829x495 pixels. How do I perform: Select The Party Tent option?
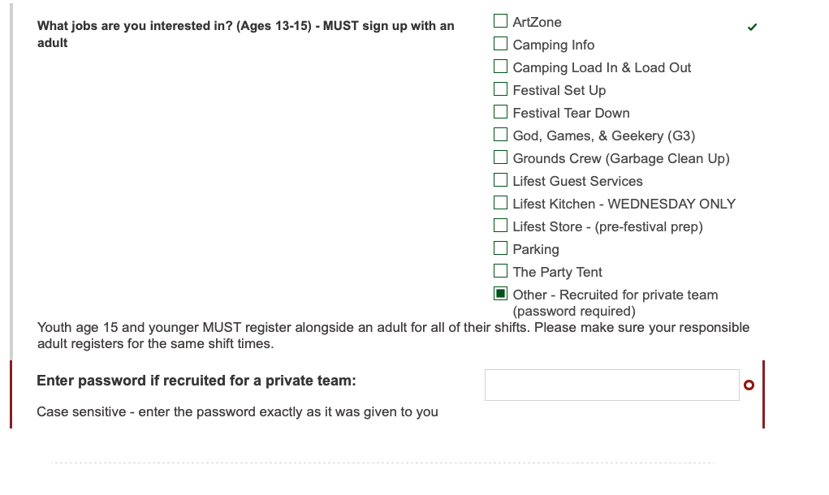tap(500, 270)
